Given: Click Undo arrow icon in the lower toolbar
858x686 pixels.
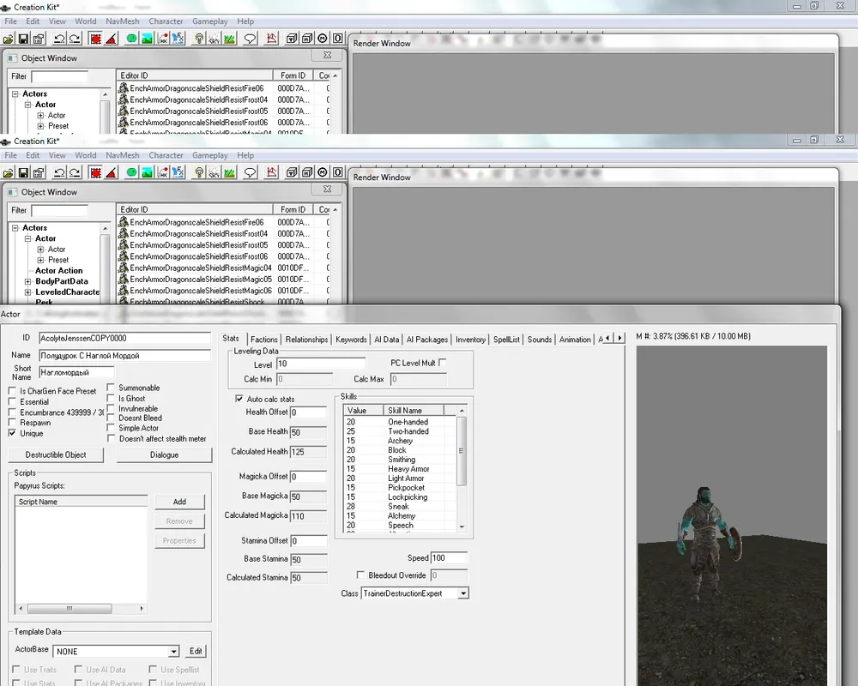Looking at the screenshot, I should click(x=59, y=172).
